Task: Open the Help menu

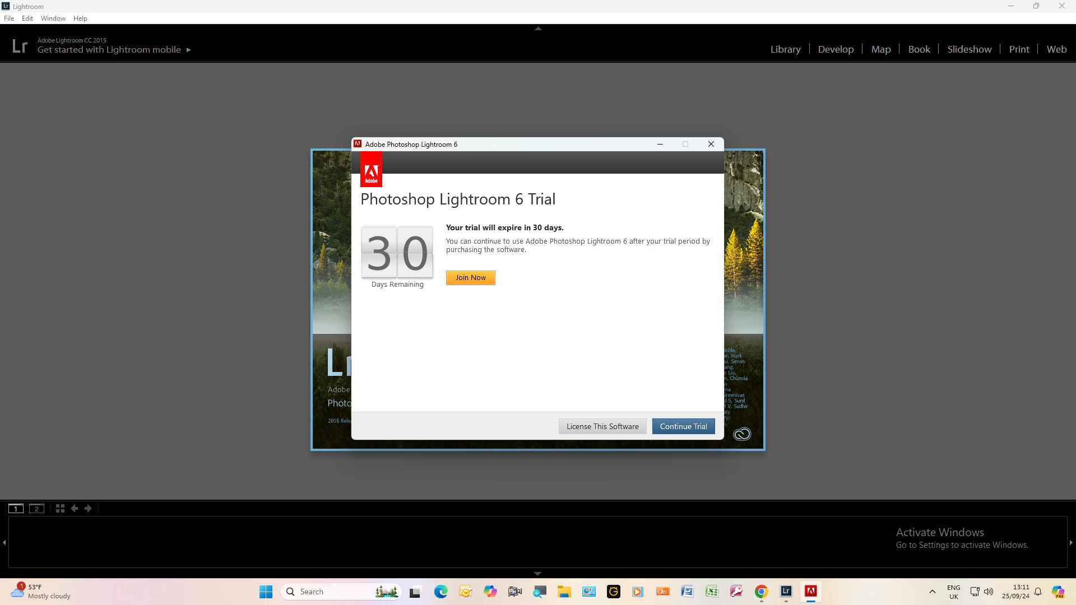Action: tap(80, 18)
